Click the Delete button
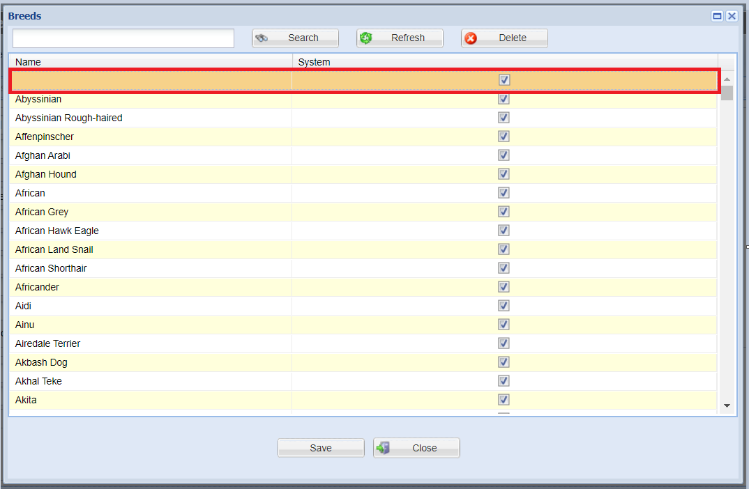Image resolution: width=749 pixels, height=489 pixels. pos(504,38)
